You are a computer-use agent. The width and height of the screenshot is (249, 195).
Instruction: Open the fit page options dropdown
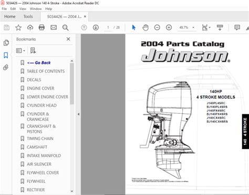(x=206, y=27)
